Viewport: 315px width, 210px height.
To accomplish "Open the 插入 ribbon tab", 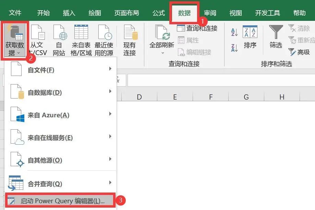I will tap(69, 13).
